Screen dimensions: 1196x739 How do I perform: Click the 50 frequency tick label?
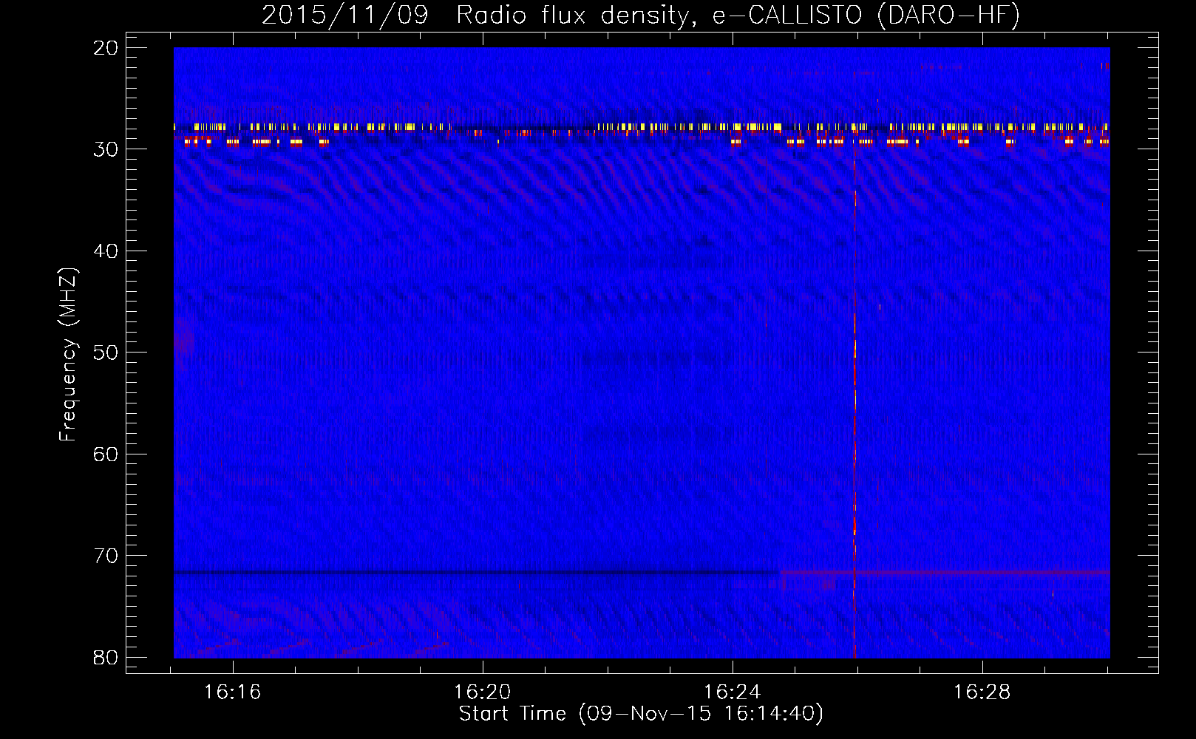[x=106, y=353]
